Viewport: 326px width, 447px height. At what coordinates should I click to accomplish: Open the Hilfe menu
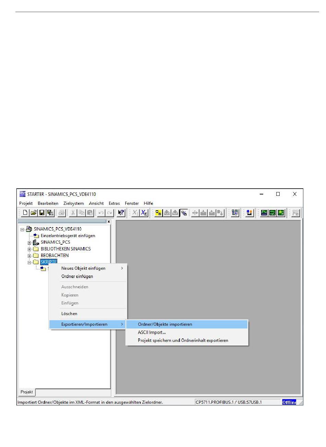tap(149, 203)
